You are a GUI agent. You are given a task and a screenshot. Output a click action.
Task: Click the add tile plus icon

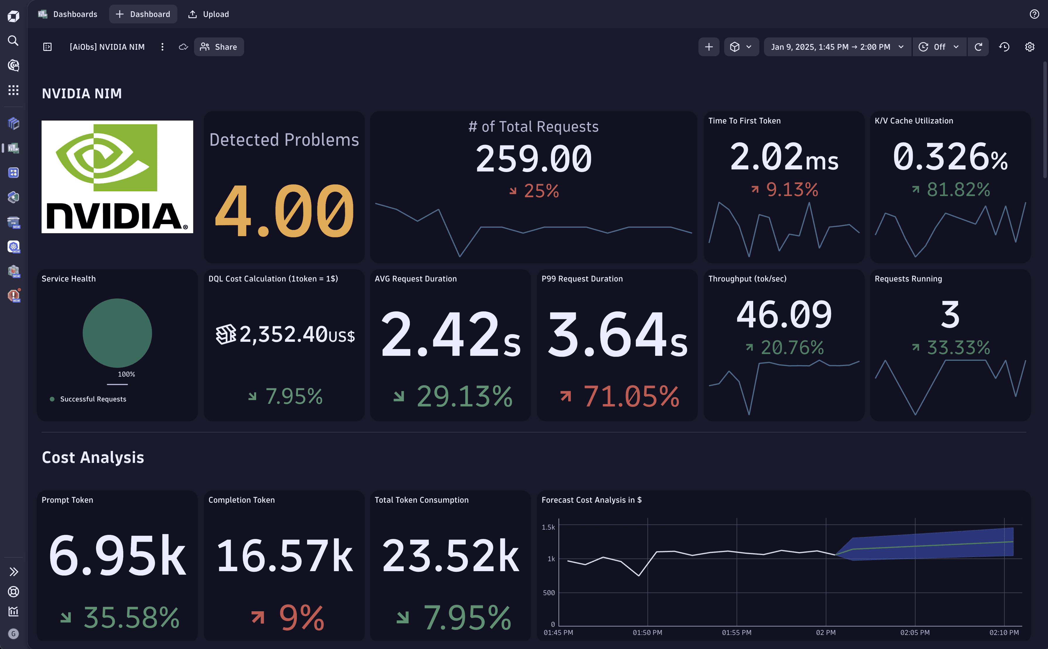[709, 47]
